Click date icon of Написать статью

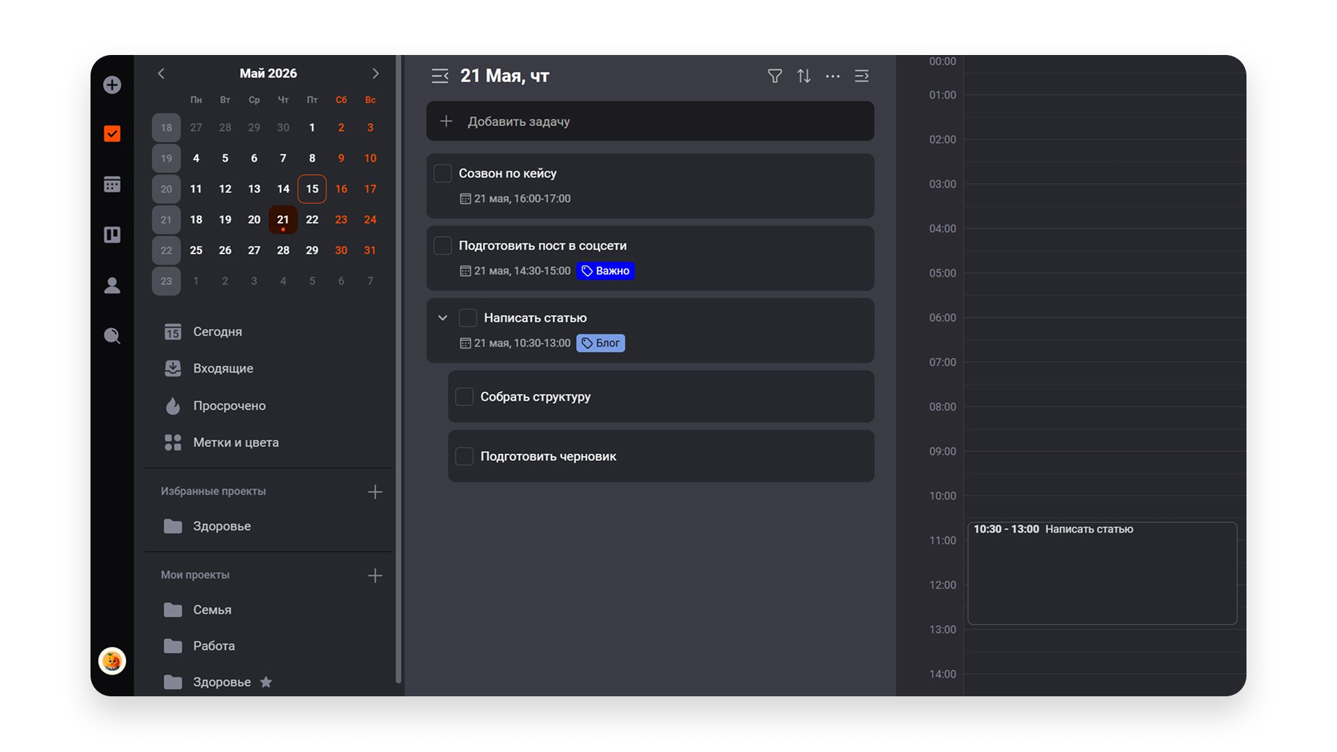point(465,343)
